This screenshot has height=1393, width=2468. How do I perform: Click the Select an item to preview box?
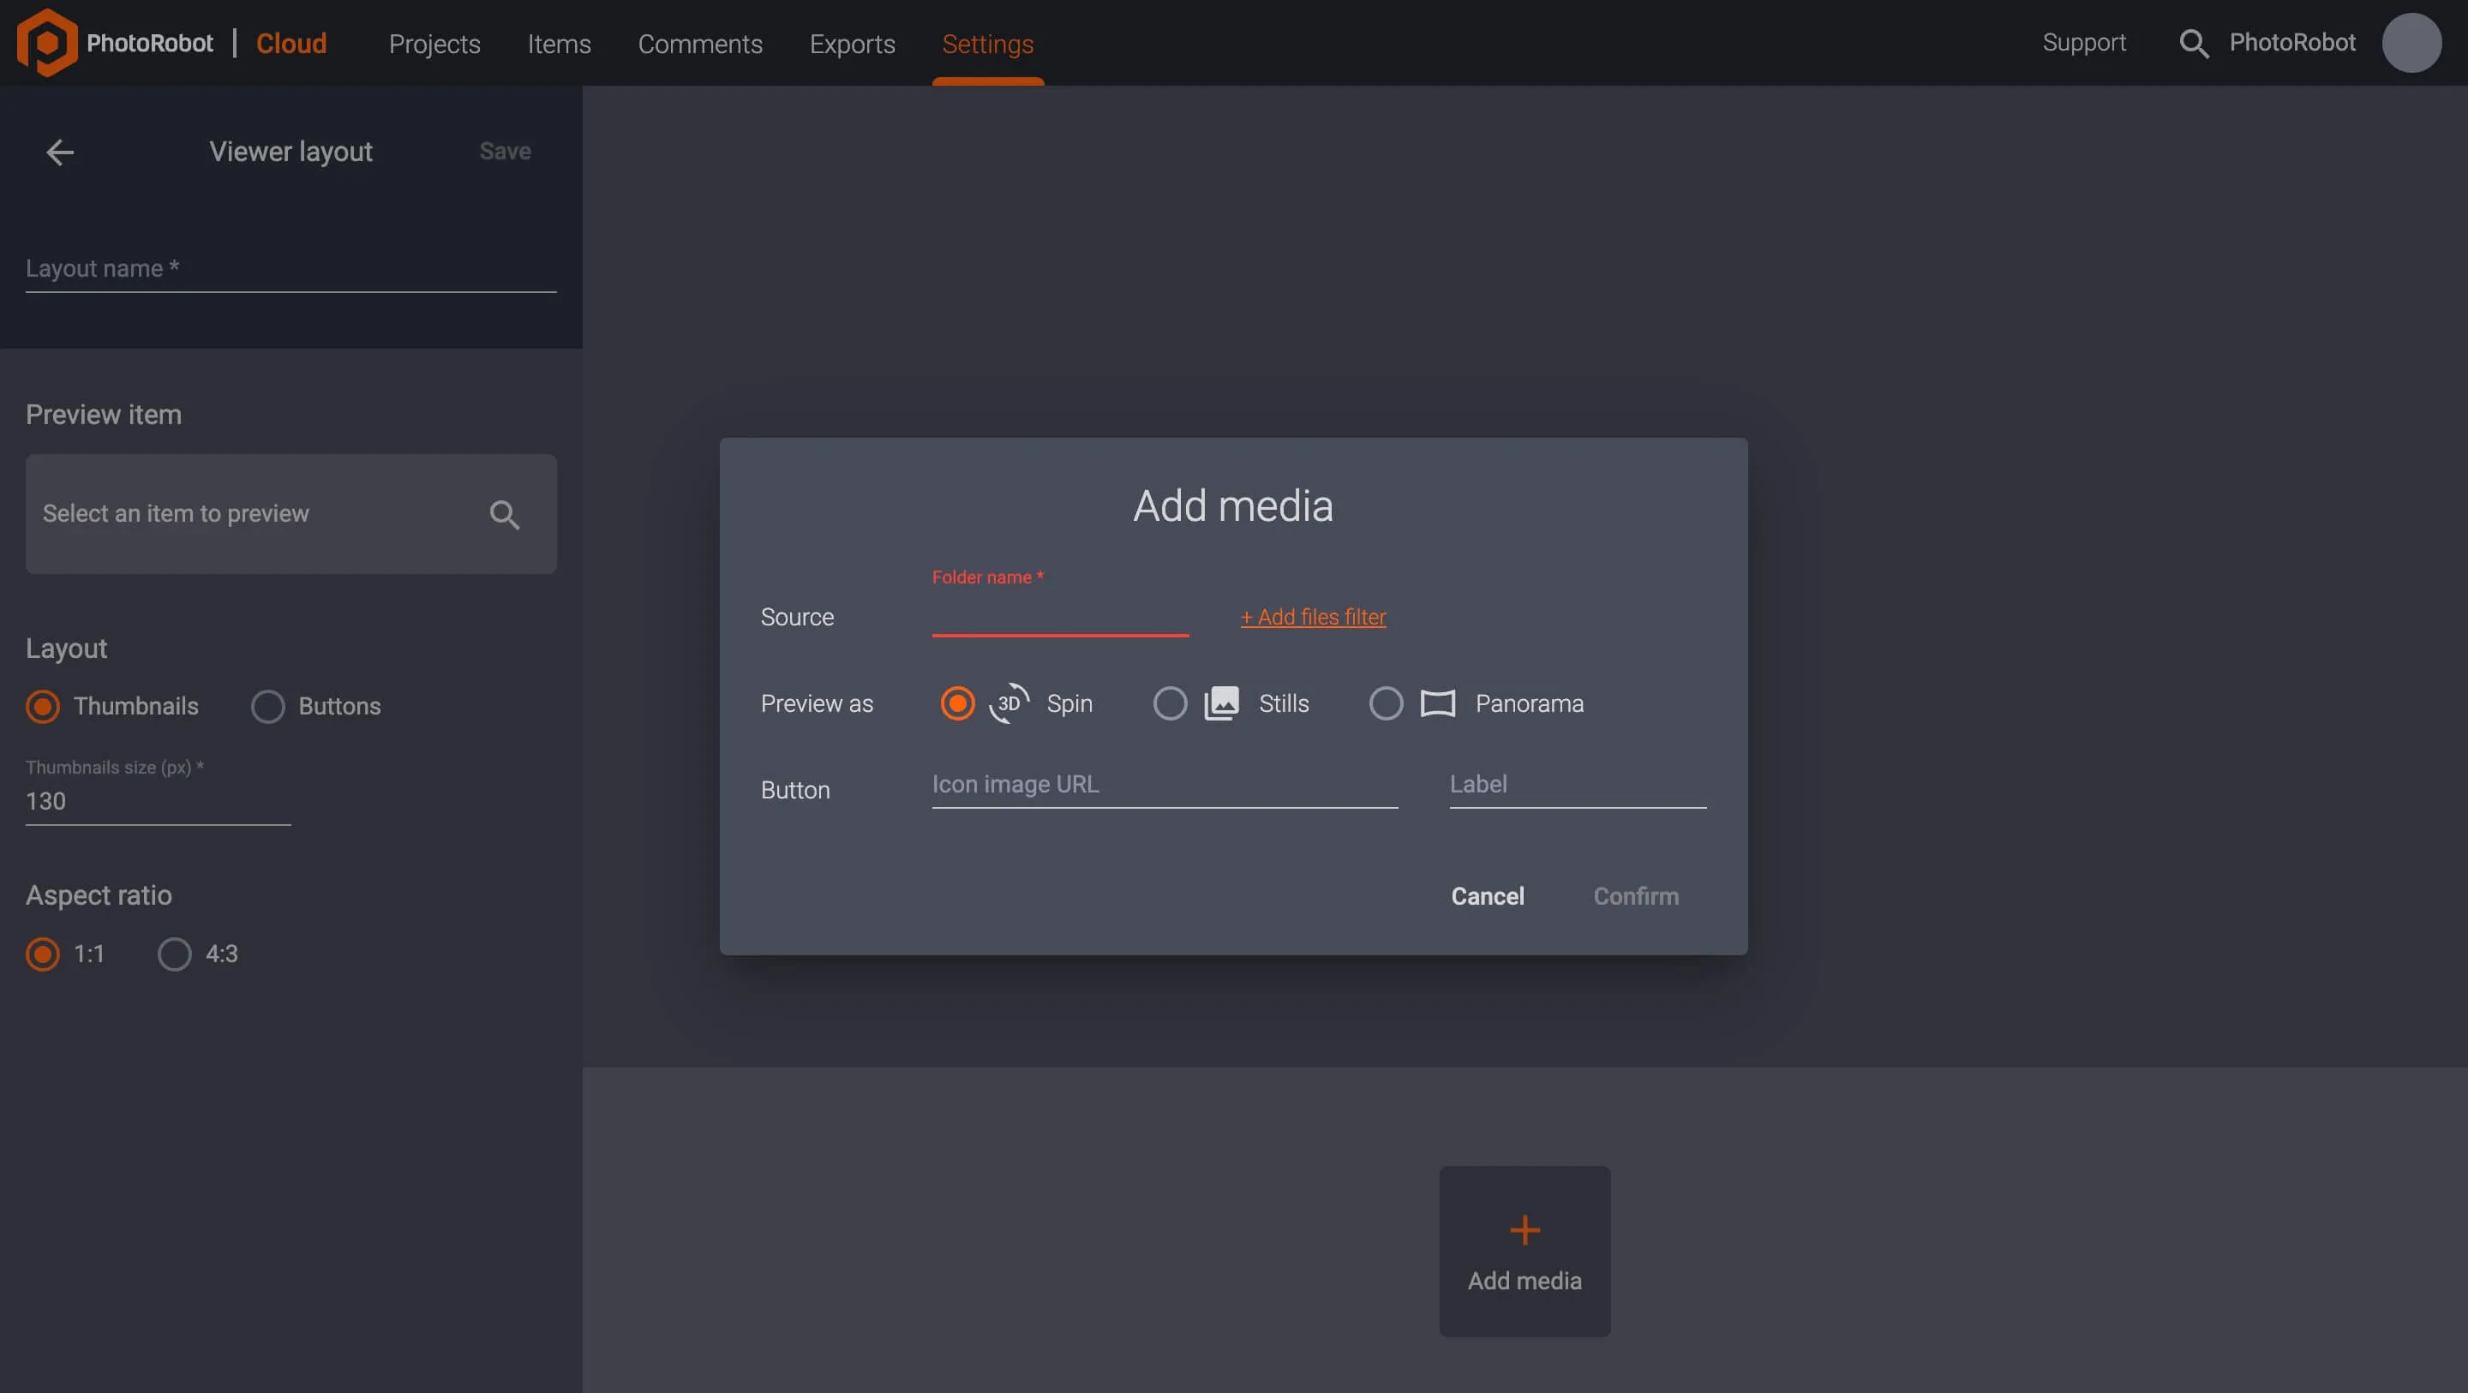point(291,515)
